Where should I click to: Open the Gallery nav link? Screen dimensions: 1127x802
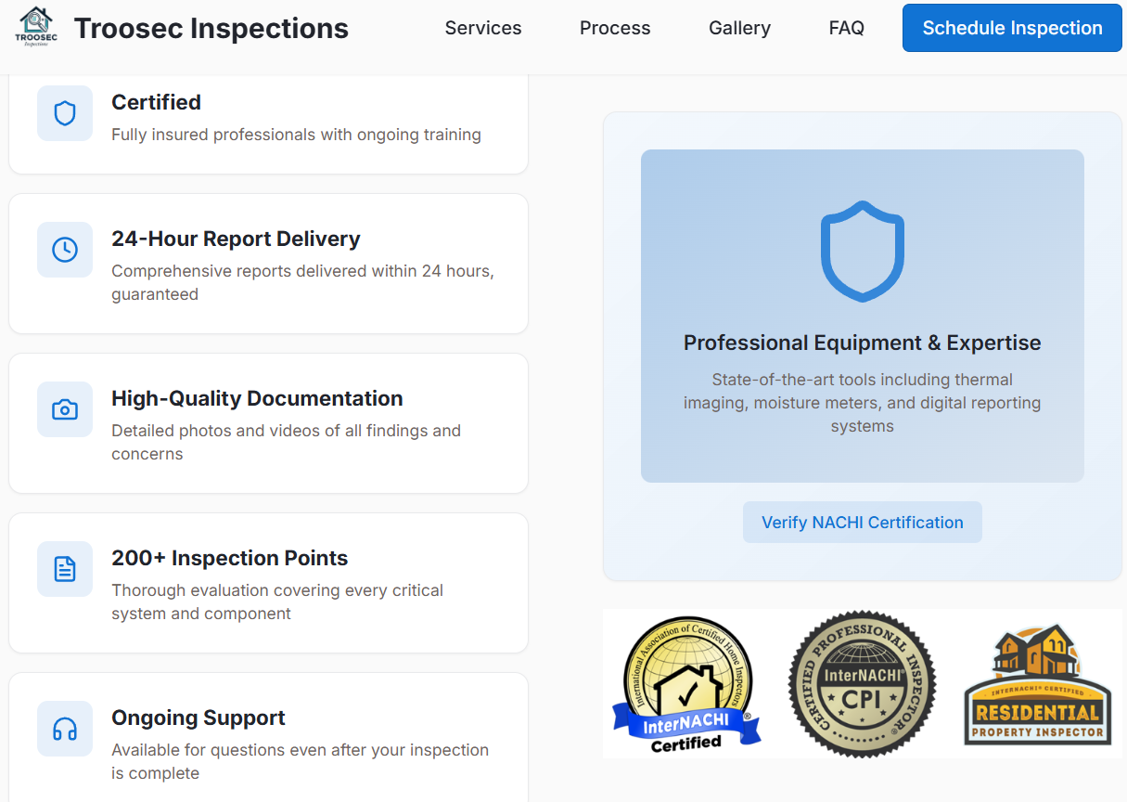click(x=739, y=28)
